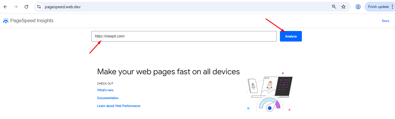The width and height of the screenshot is (395, 119).
Task: Open the Documentation link
Action: pyautogui.click(x=108, y=98)
